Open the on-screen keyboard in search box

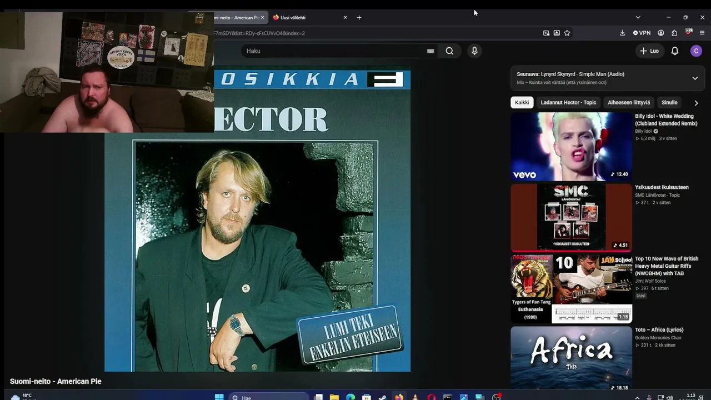pos(430,51)
